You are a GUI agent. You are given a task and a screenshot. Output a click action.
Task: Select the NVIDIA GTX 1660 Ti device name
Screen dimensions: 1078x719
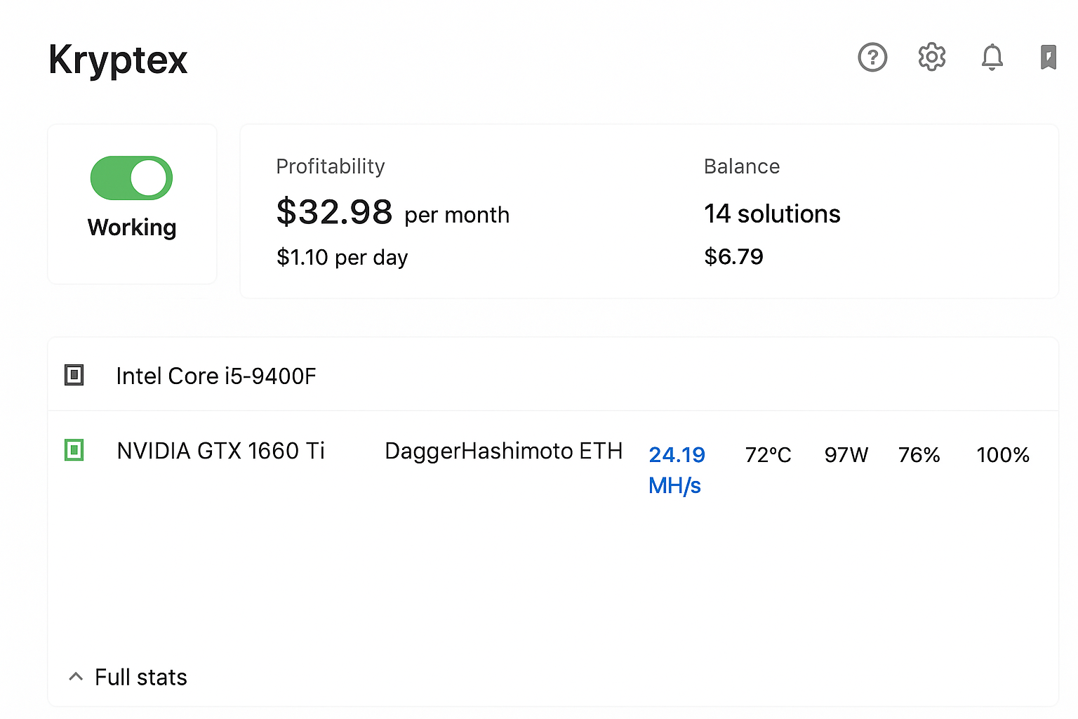221,451
